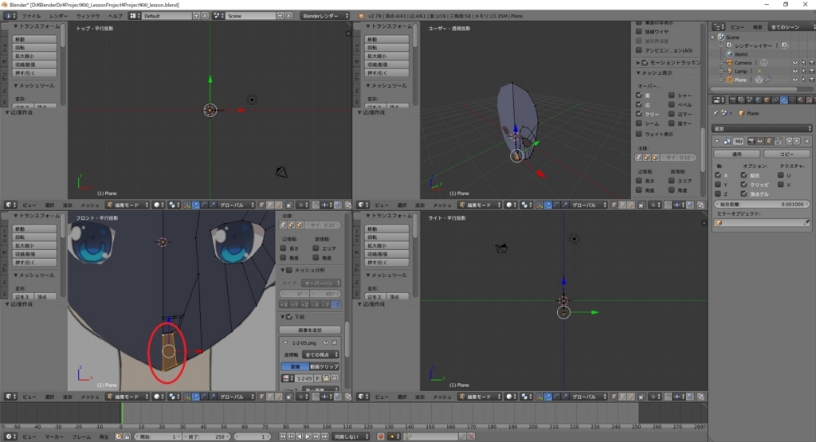Pick mirror object with the eyedropper icon
816x442 pixels.
806,222
